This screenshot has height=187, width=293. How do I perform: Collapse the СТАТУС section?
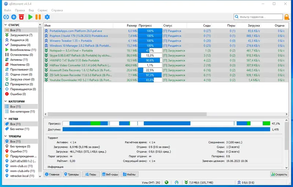pyautogui.click(x=5, y=25)
